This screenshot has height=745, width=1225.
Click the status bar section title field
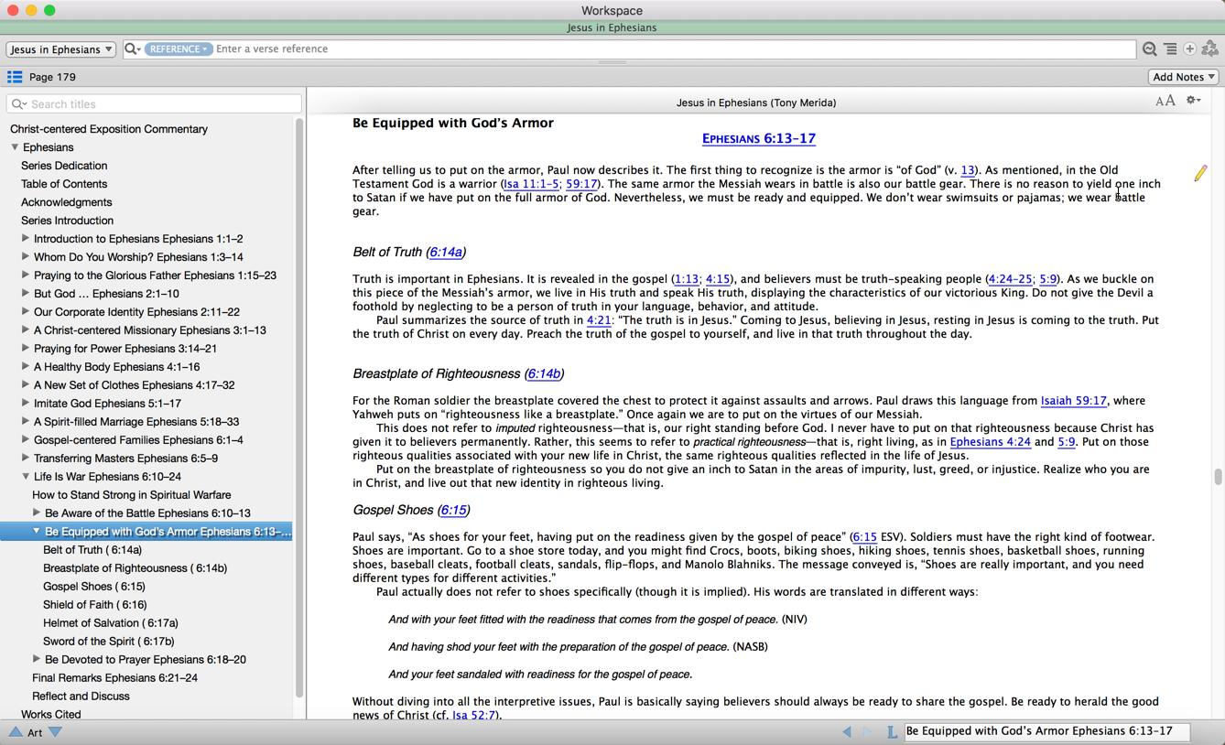1046,731
